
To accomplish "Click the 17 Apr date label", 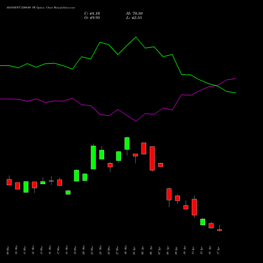I will 218,250.
